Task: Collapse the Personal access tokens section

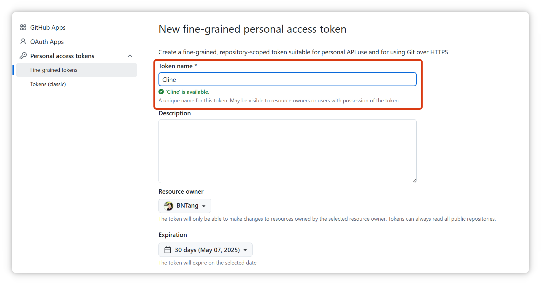Action: point(130,56)
